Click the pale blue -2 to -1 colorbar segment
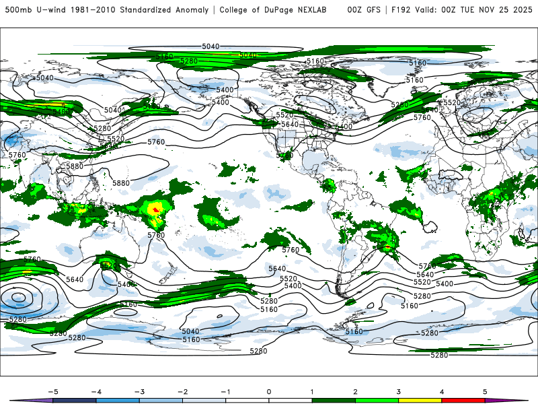The width and height of the screenshot is (538, 404). (x=204, y=401)
